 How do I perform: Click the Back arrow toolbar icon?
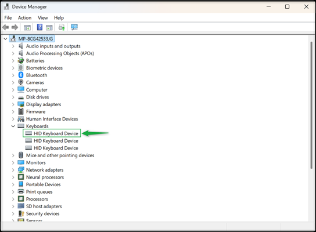click(6, 27)
